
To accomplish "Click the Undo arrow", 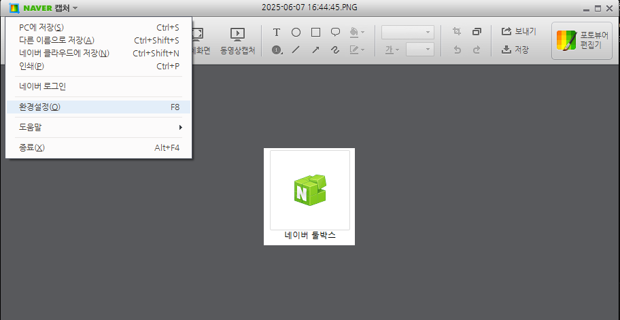I will click(x=457, y=50).
